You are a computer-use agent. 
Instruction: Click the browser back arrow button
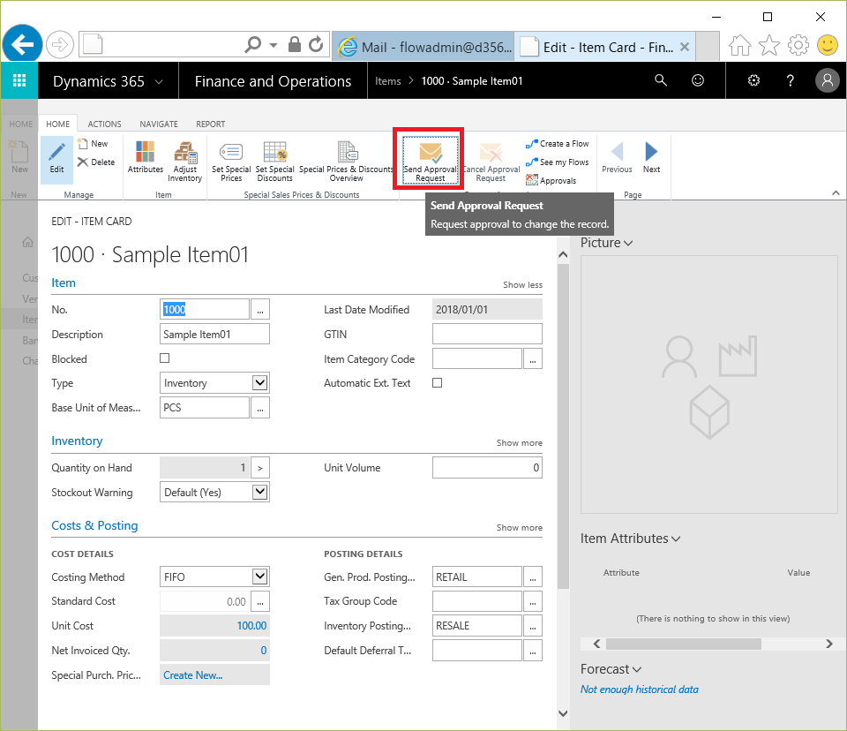point(22,44)
